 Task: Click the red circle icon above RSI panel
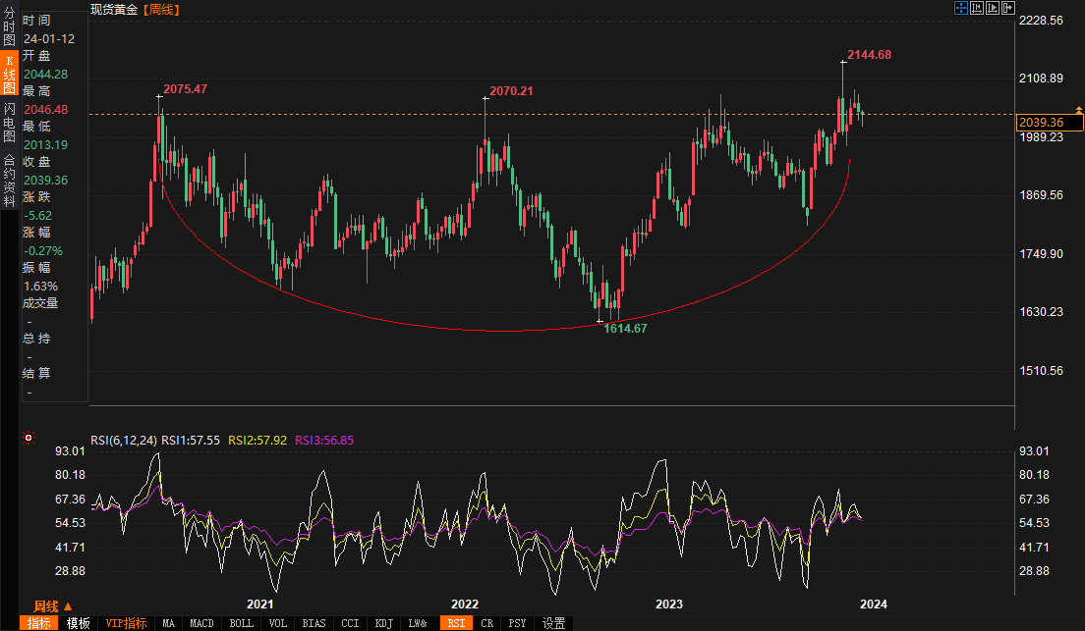click(x=29, y=439)
